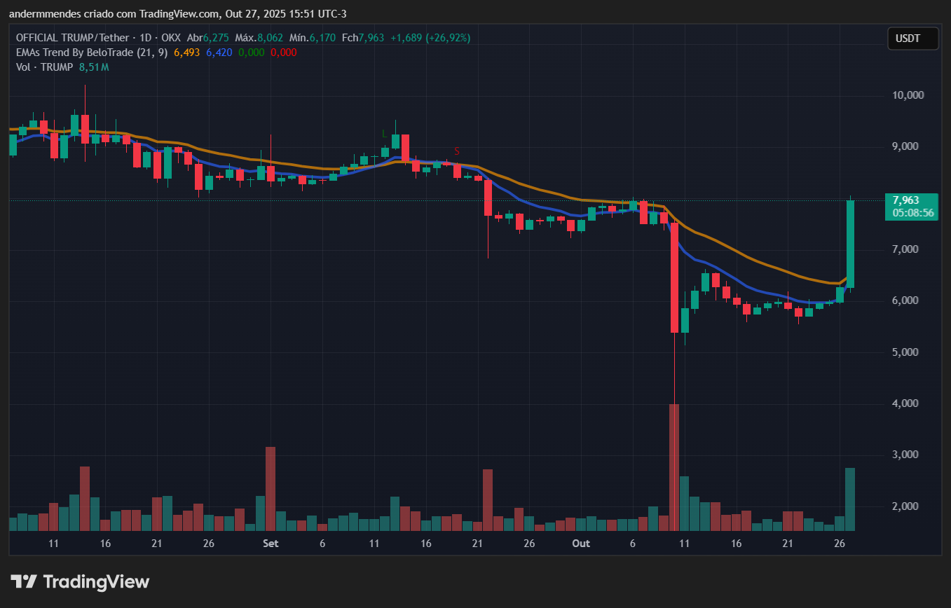Viewport: 951px width, 608px height.
Task: Select the Set month label on the time axis
Action: 271,544
